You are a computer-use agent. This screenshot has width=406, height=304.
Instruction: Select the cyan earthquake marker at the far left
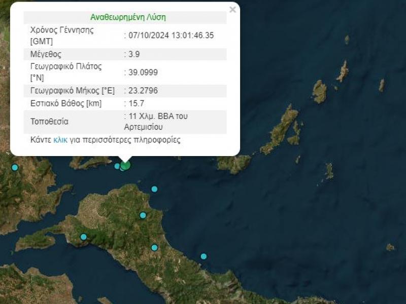coord(15,167)
